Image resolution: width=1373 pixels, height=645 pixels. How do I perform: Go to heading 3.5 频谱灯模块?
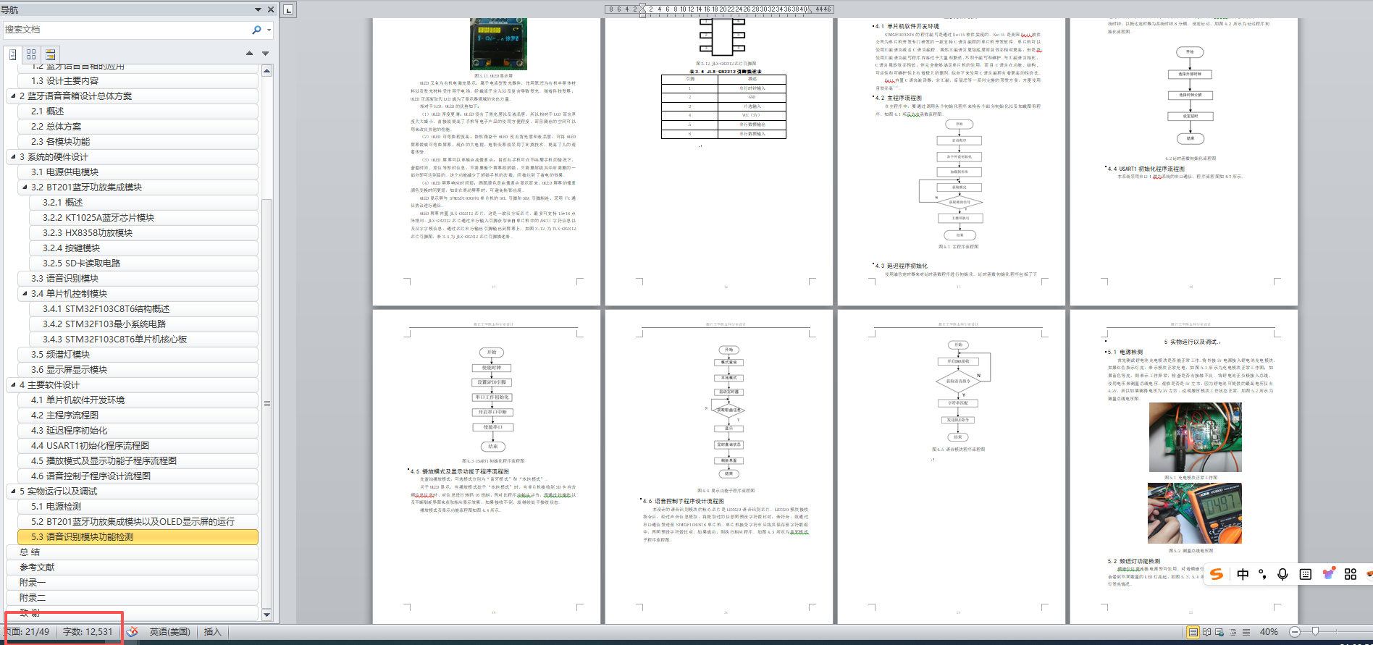pos(138,354)
